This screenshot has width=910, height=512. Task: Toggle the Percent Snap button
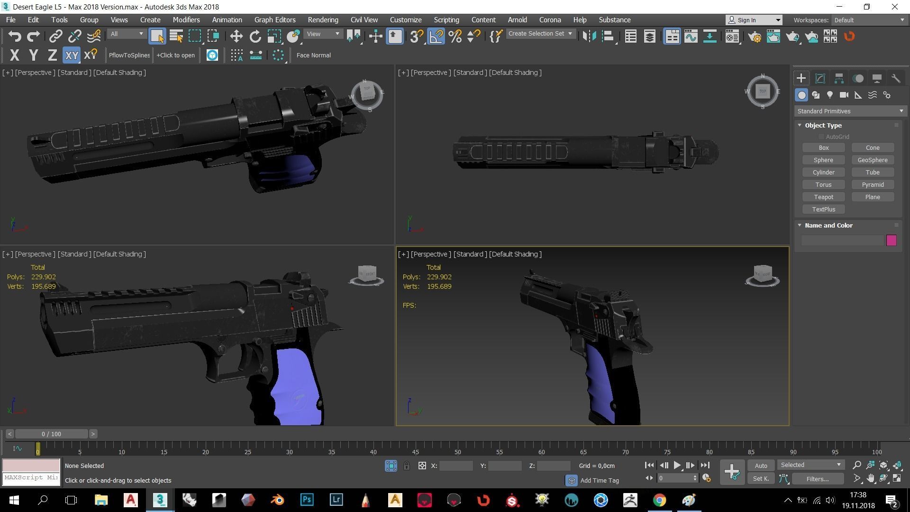(x=455, y=37)
